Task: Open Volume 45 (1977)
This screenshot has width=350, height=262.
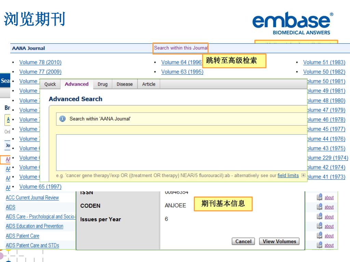Action: pyautogui.click(x=326, y=129)
